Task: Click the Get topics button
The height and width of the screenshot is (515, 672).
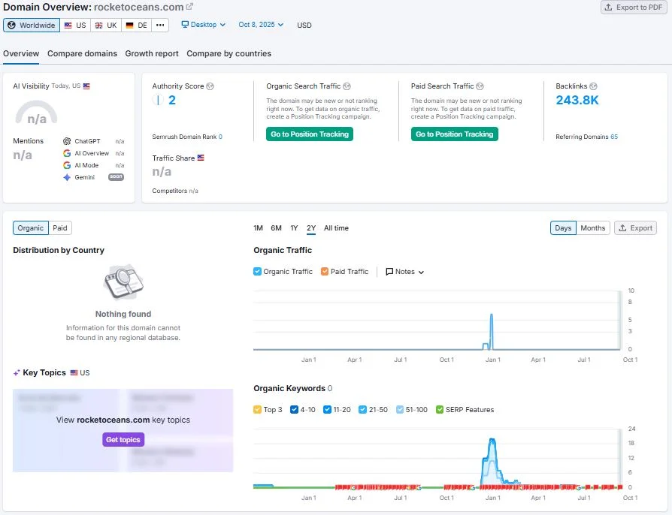Action: (x=123, y=440)
